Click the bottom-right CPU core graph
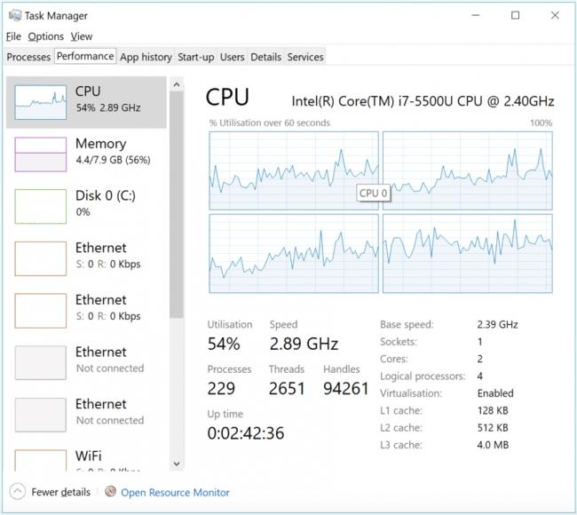The image size is (577, 515). [467, 253]
